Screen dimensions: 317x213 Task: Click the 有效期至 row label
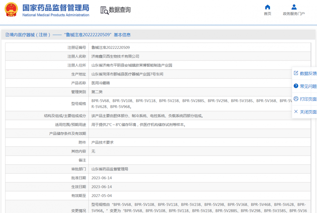78,196
